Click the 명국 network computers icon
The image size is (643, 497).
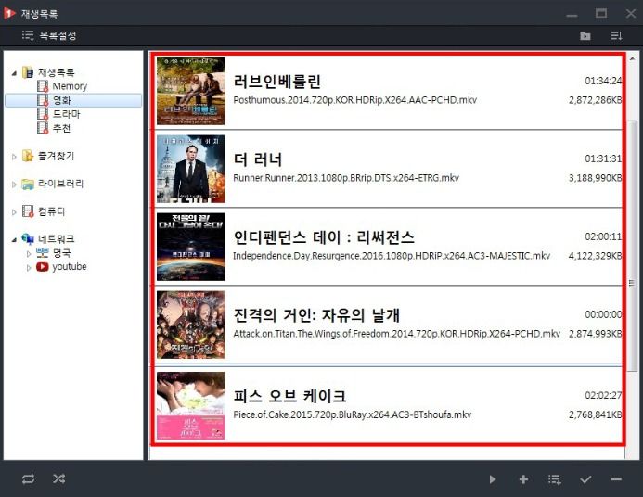click(43, 253)
